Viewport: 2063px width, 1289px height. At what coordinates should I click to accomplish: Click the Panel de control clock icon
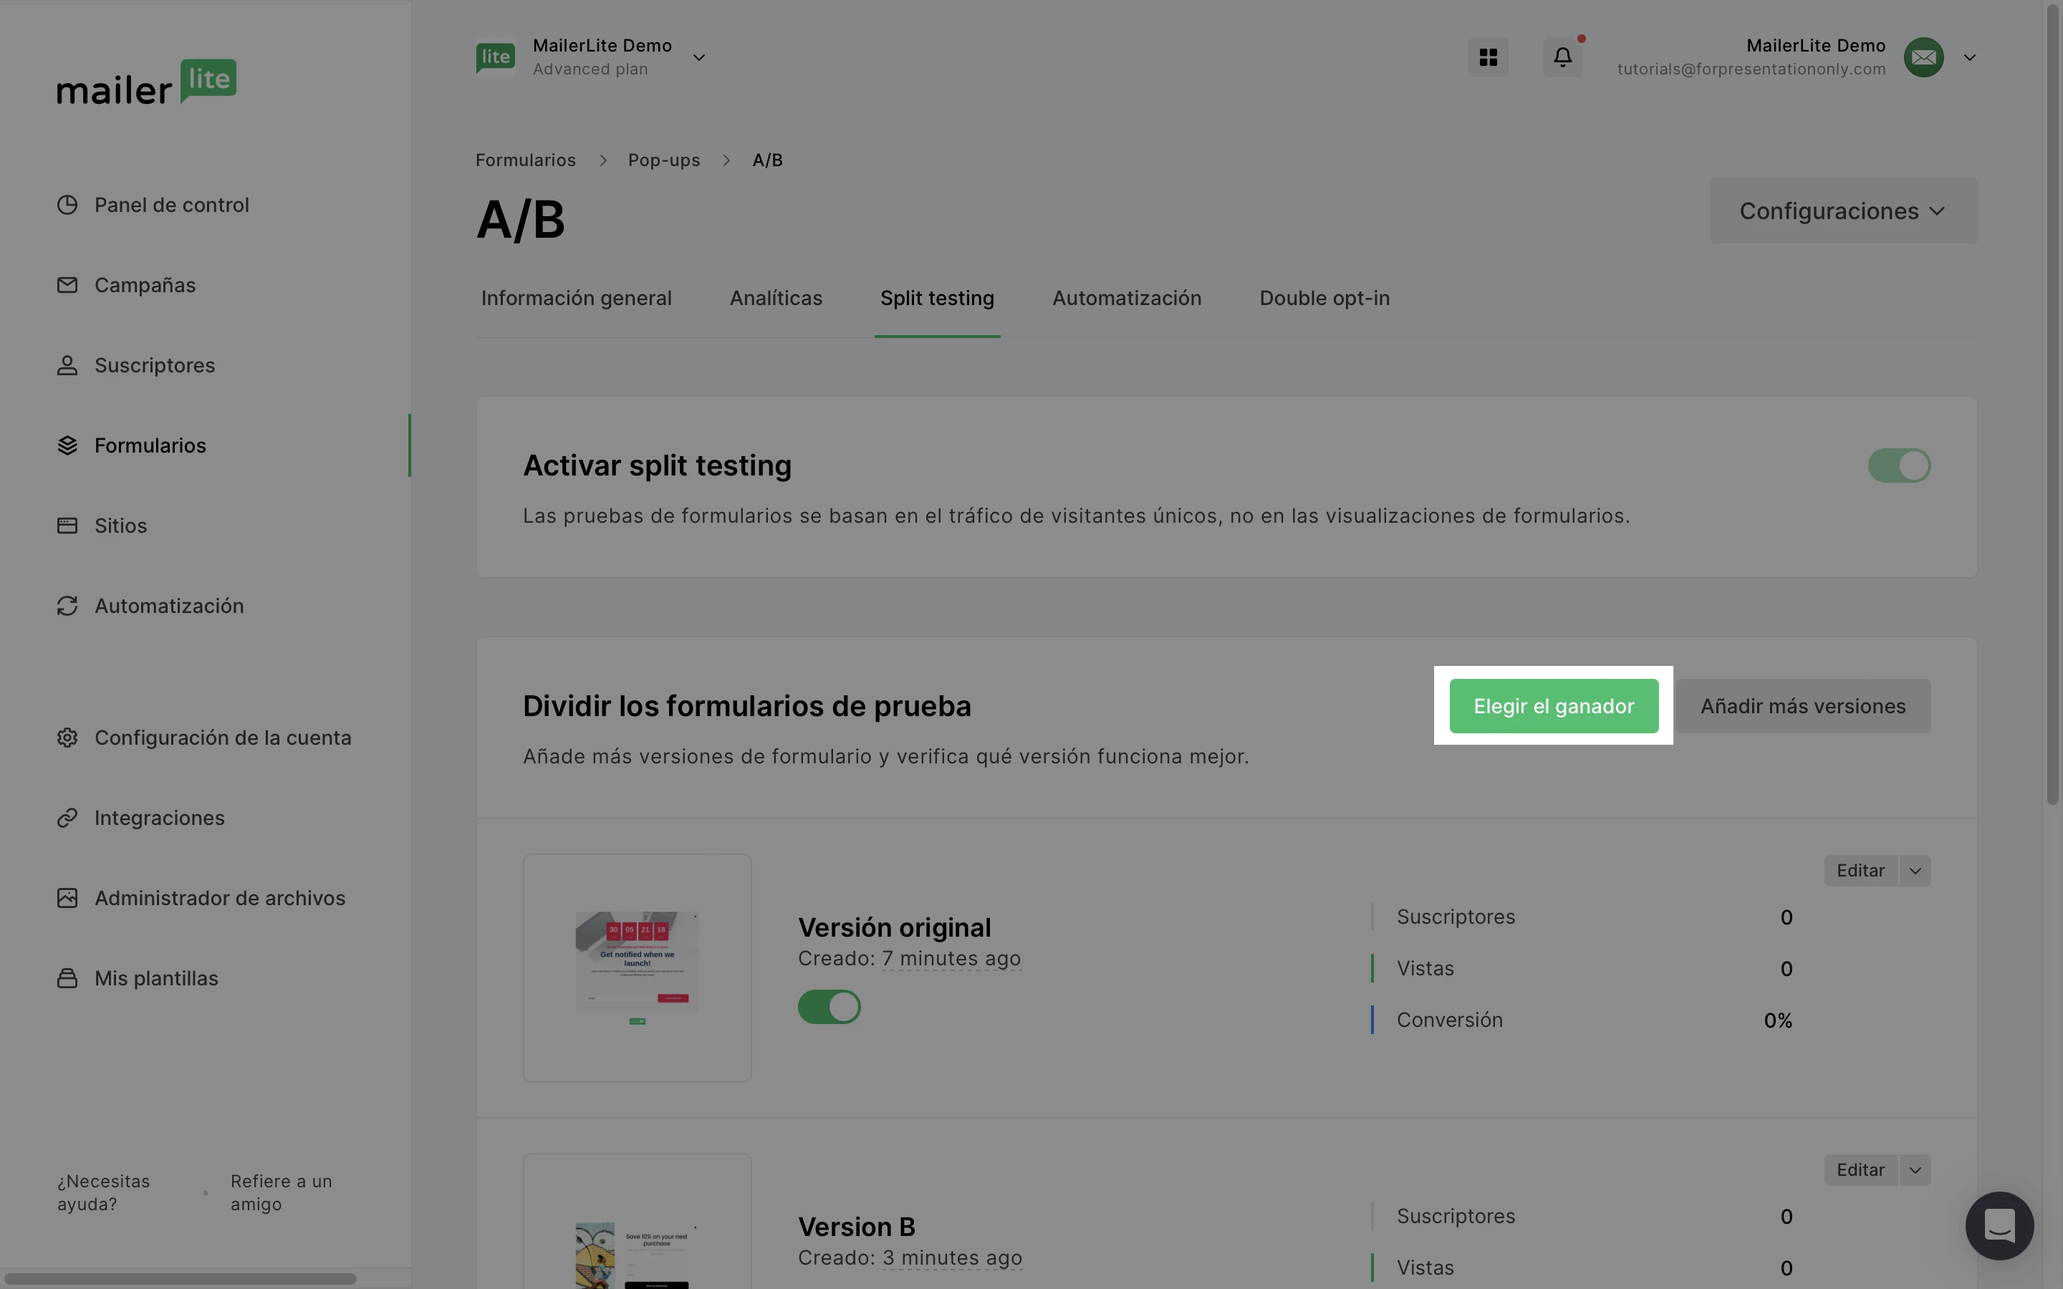[67, 206]
